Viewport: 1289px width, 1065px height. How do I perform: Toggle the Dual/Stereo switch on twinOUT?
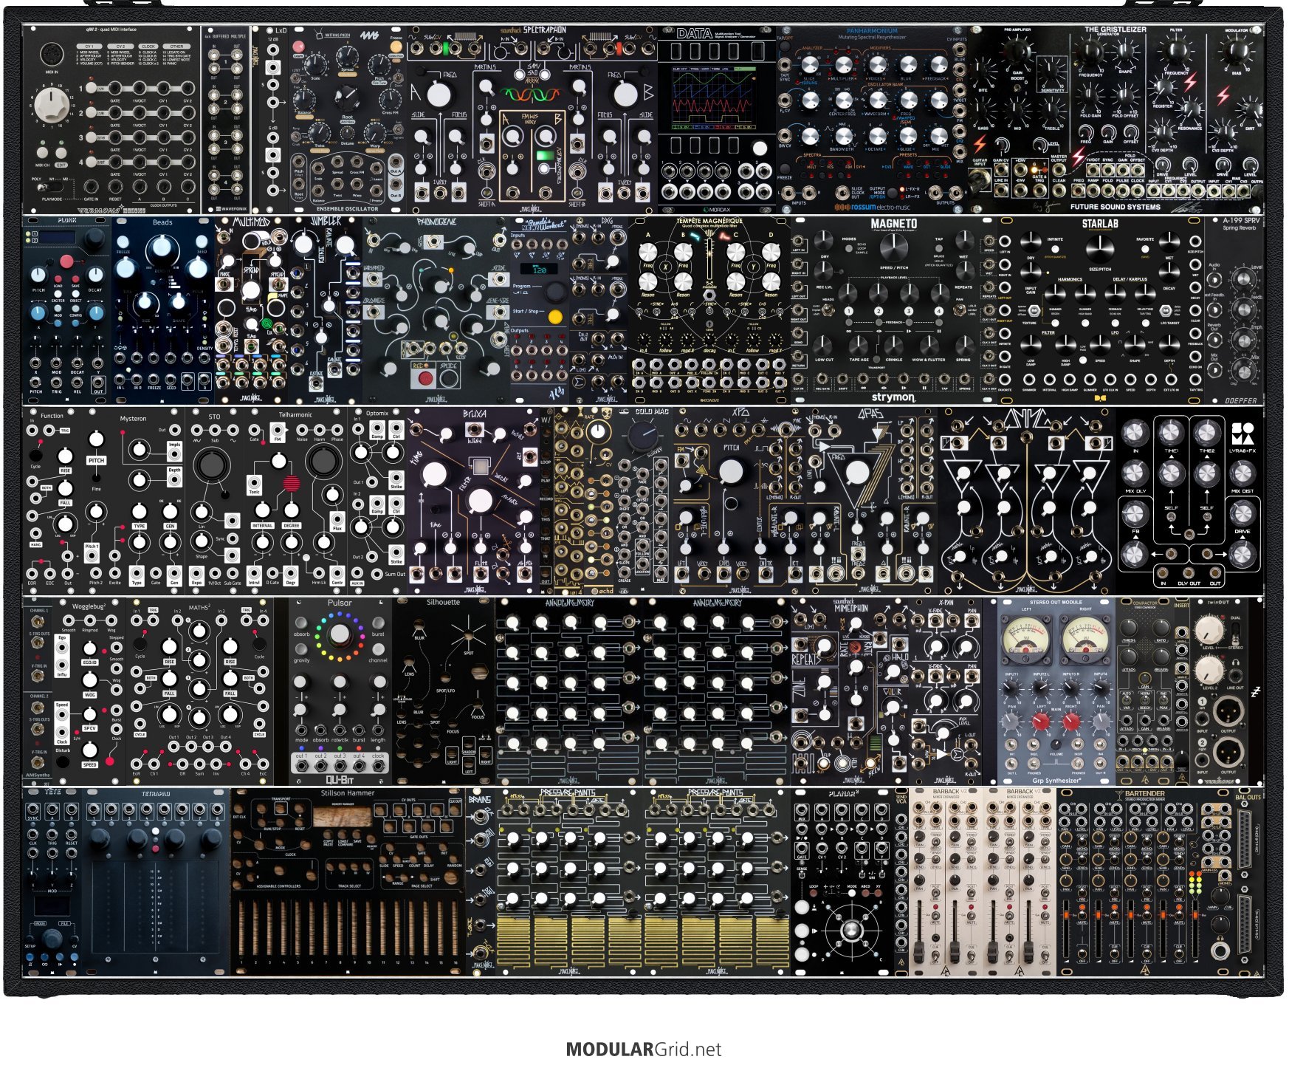(1237, 632)
